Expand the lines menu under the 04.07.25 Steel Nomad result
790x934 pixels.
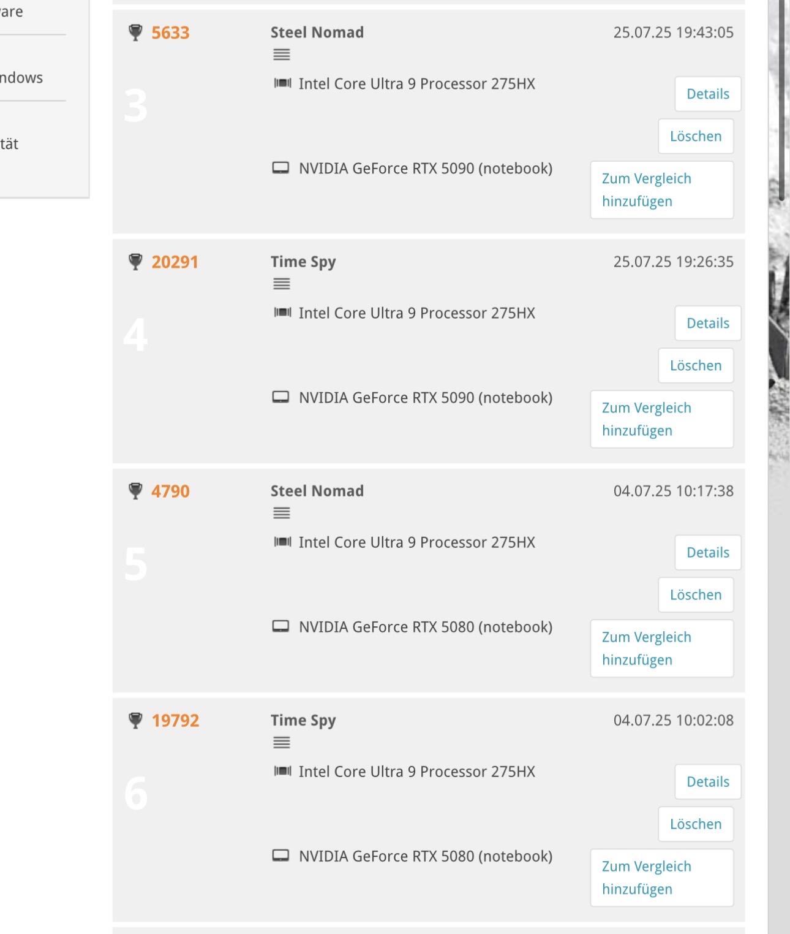(282, 514)
